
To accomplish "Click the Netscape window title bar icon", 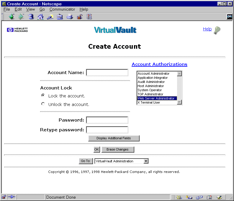I will point(4,4).
